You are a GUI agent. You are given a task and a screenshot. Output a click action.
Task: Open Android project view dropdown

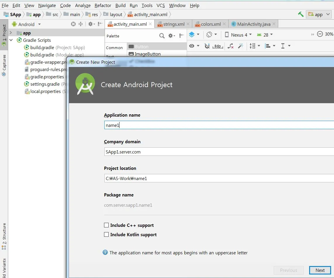tap(26, 24)
